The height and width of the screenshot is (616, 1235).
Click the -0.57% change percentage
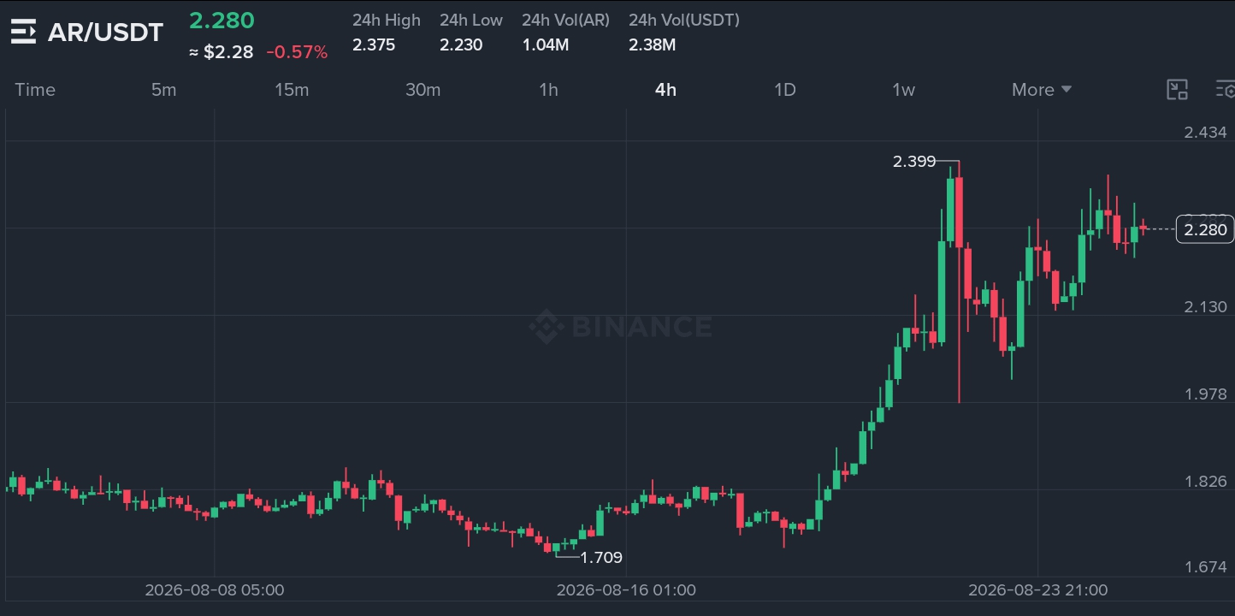(297, 52)
